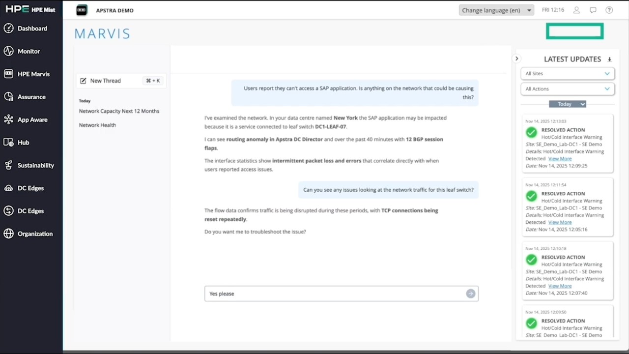Select HPE Marvis in the sidebar
Image resolution: width=629 pixels, height=354 pixels.
(27, 74)
